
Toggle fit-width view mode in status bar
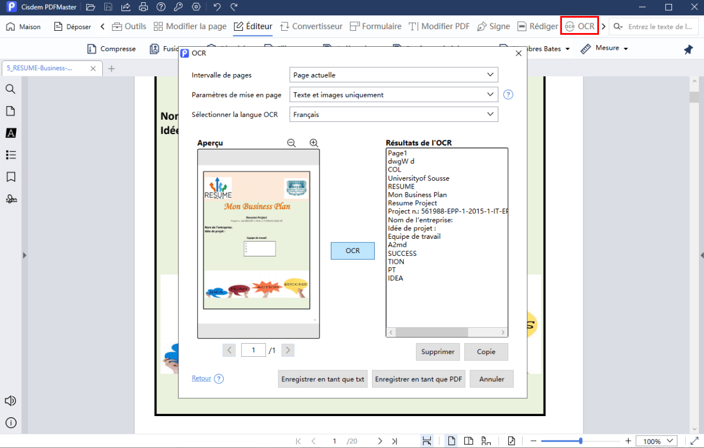click(426, 441)
